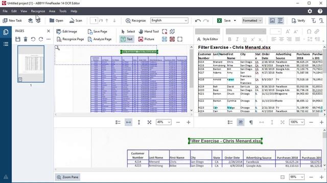Toggle the Text pane view button

tap(280, 20)
